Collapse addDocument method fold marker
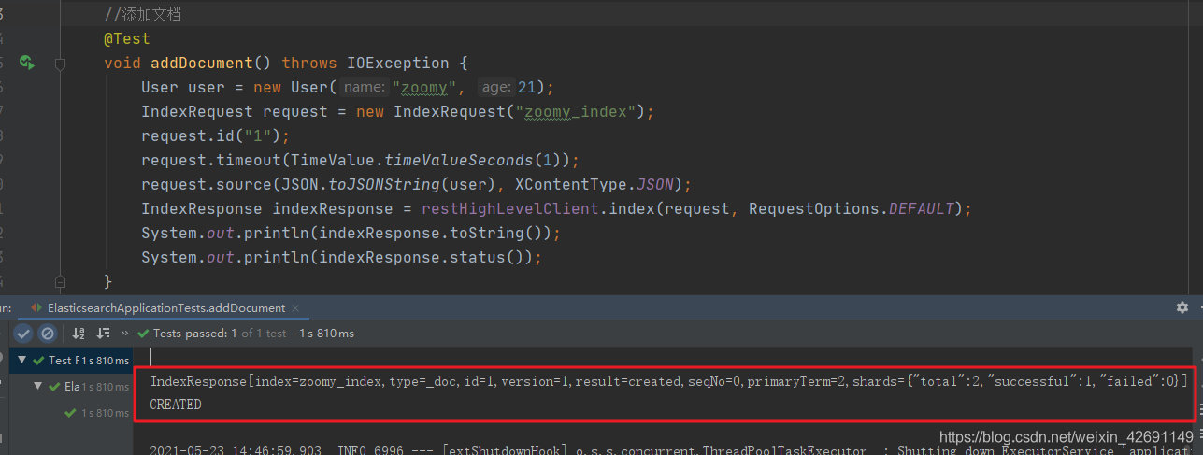This screenshot has width=1203, height=455. click(60, 64)
